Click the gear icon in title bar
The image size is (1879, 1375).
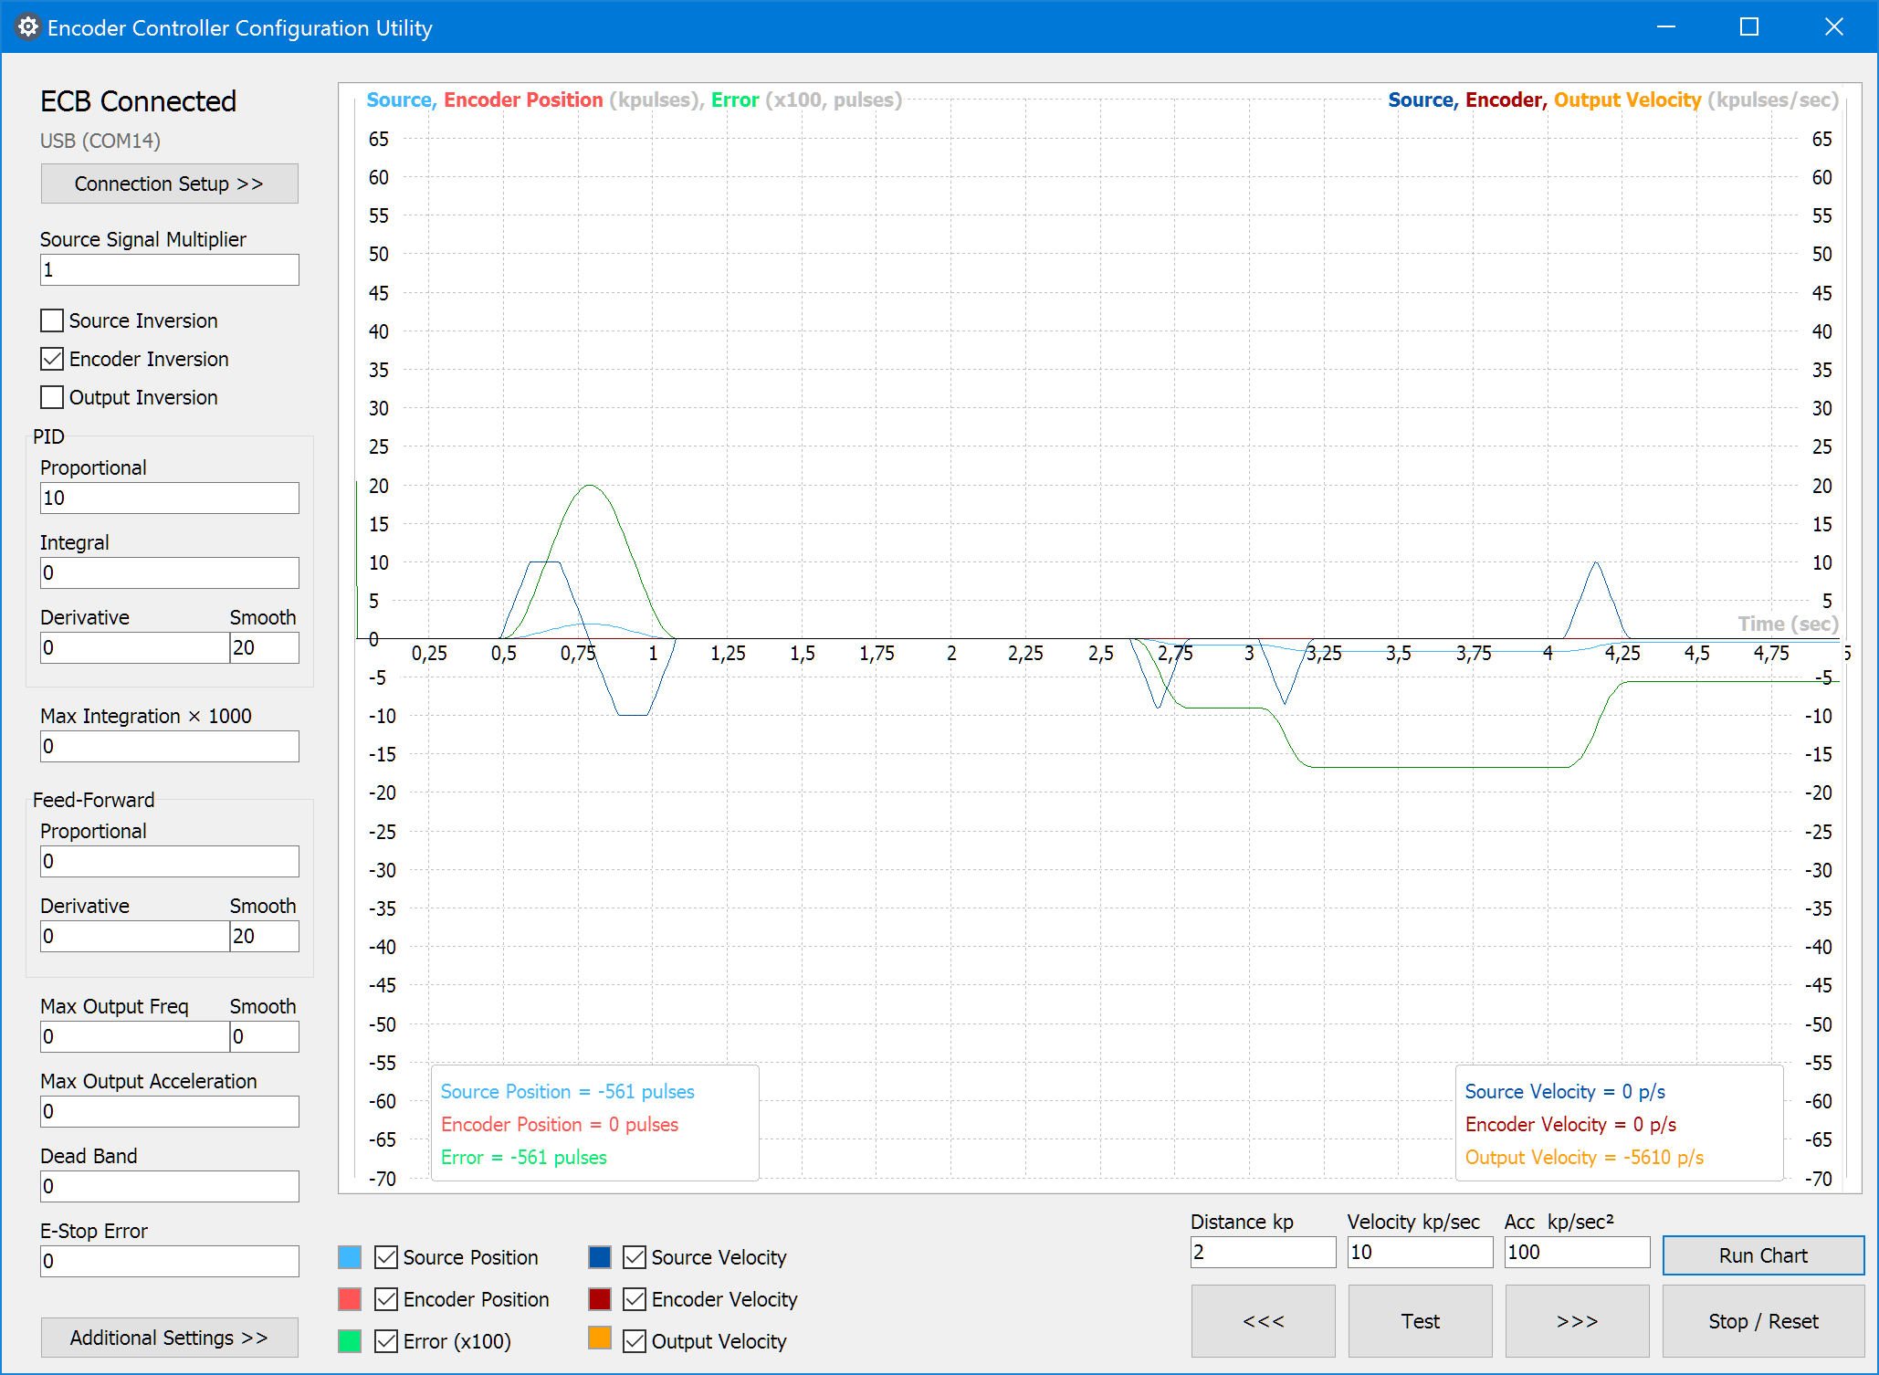(x=27, y=27)
